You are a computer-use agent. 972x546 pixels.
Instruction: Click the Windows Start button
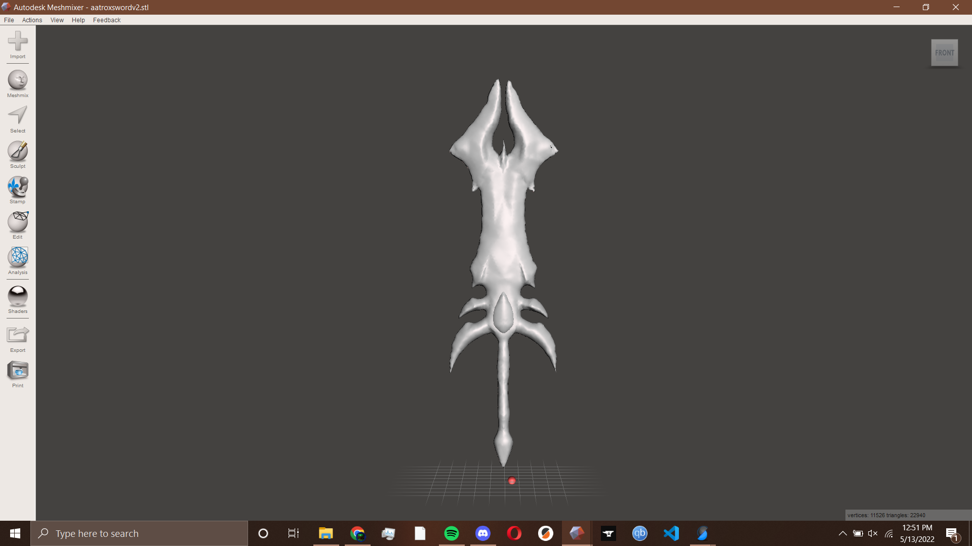coord(15,533)
